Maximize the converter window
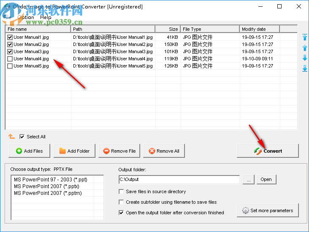This screenshot has width=309, height=232. tap(279, 6)
